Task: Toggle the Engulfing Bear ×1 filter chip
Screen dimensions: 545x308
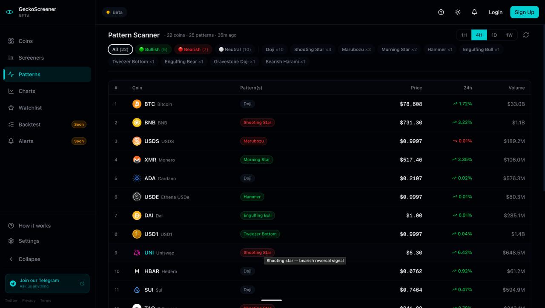Action: point(184,62)
